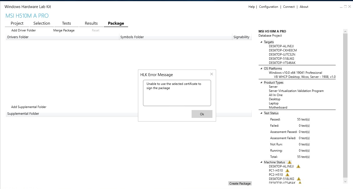
Task: Click the warning icon next to PC1-H510
Action: point(287,171)
